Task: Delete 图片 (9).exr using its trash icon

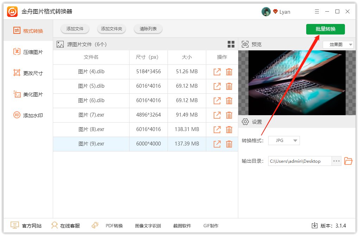Action: click(229, 144)
